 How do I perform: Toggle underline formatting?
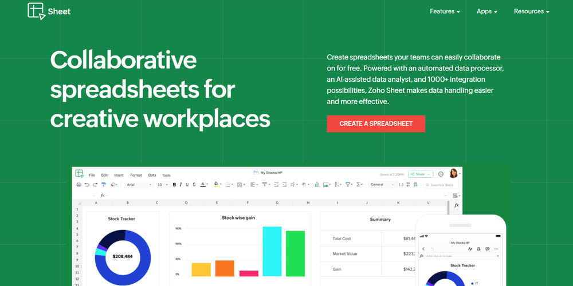pyautogui.click(x=187, y=185)
